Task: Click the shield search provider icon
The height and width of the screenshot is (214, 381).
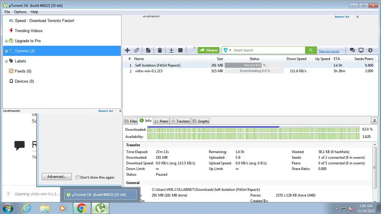Action: click(x=226, y=50)
